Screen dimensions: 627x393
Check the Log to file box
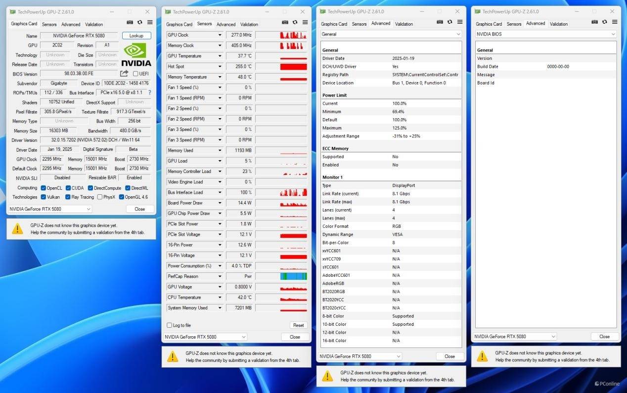pos(170,325)
